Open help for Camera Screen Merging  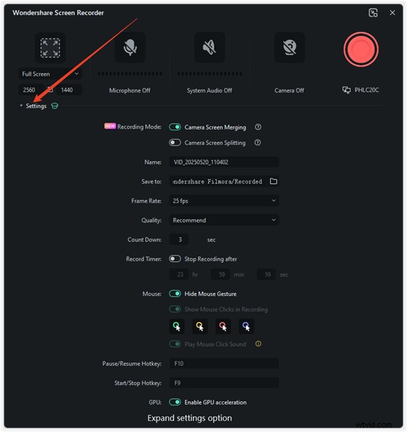258,127
